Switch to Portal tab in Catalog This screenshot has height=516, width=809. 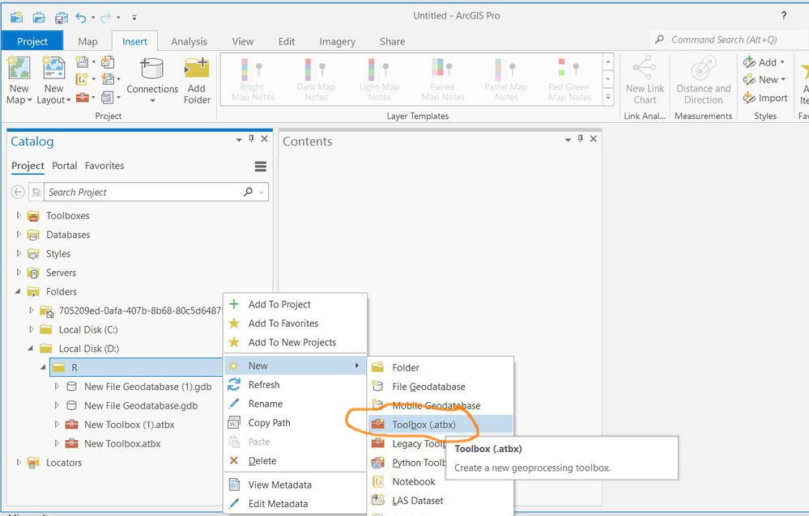65,166
